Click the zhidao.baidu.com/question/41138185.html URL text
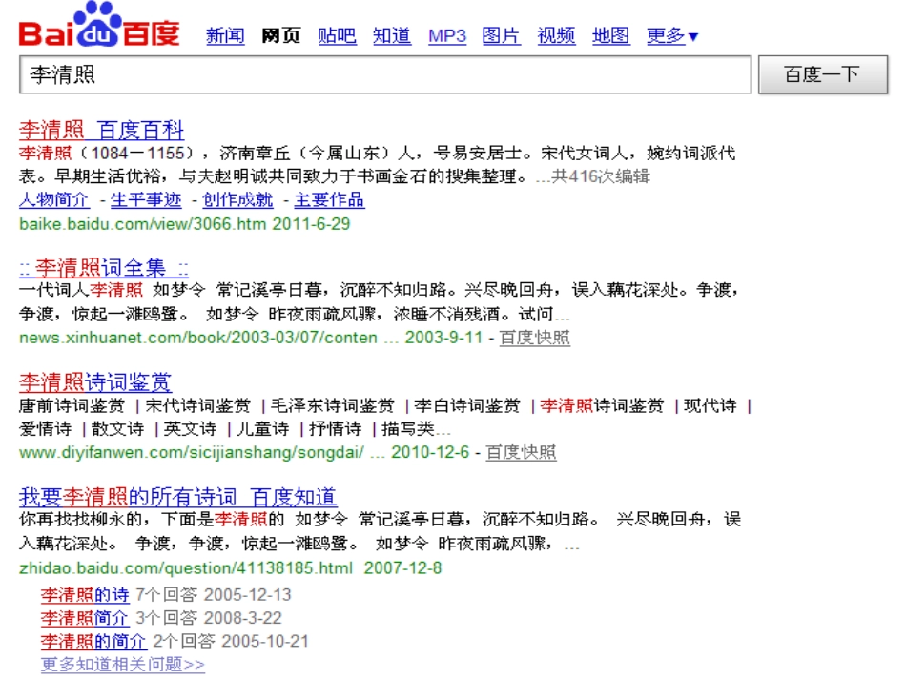Viewport: 906px width, 680px height. click(x=185, y=567)
